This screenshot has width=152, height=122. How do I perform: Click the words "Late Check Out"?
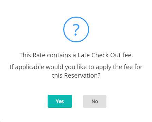click(x=99, y=55)
